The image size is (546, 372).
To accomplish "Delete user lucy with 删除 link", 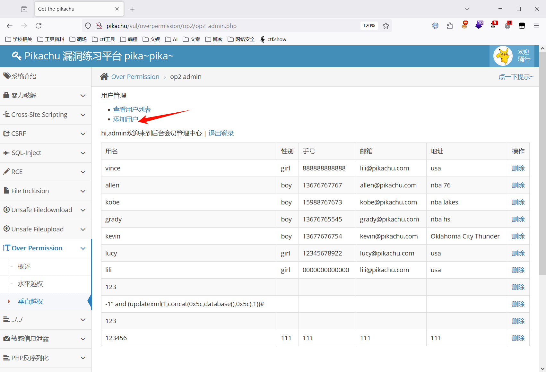I will click(x=518, y=253).
